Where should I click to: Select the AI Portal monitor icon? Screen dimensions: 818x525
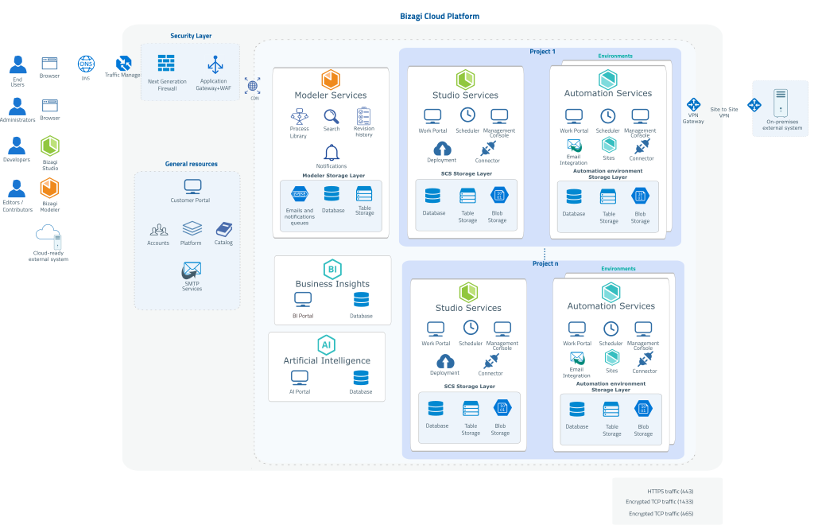(x=300, y=377)
